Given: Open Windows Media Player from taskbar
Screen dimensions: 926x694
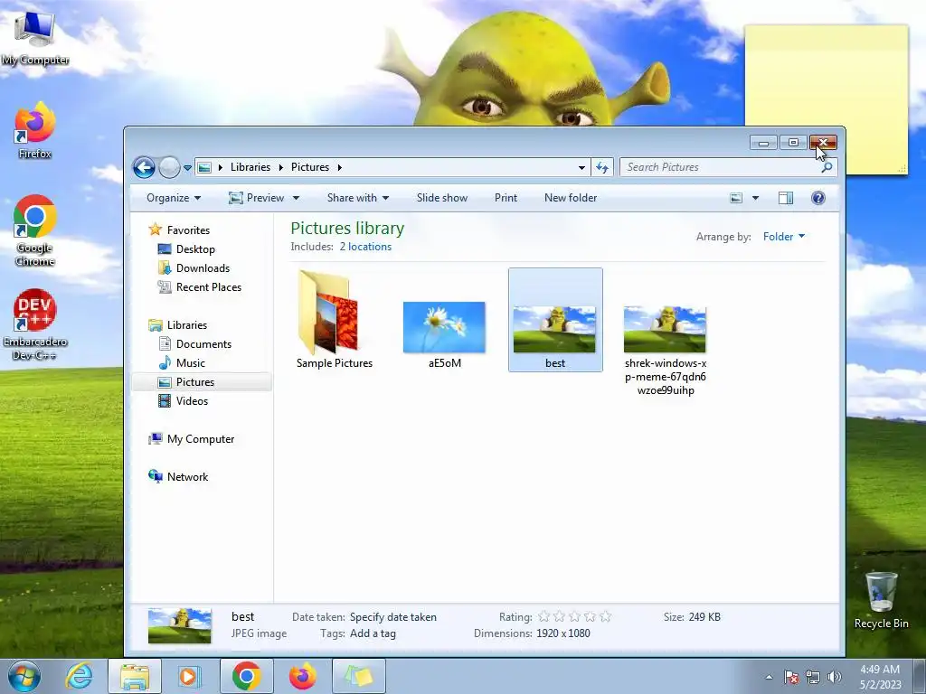Looking at the screenshot, I should [190, 676].
